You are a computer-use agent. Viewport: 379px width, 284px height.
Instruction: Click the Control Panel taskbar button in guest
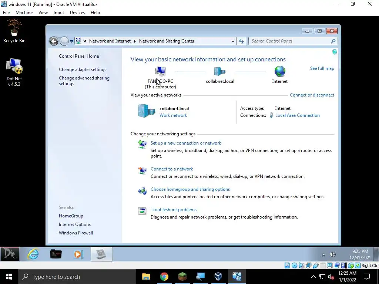[101, 254]
